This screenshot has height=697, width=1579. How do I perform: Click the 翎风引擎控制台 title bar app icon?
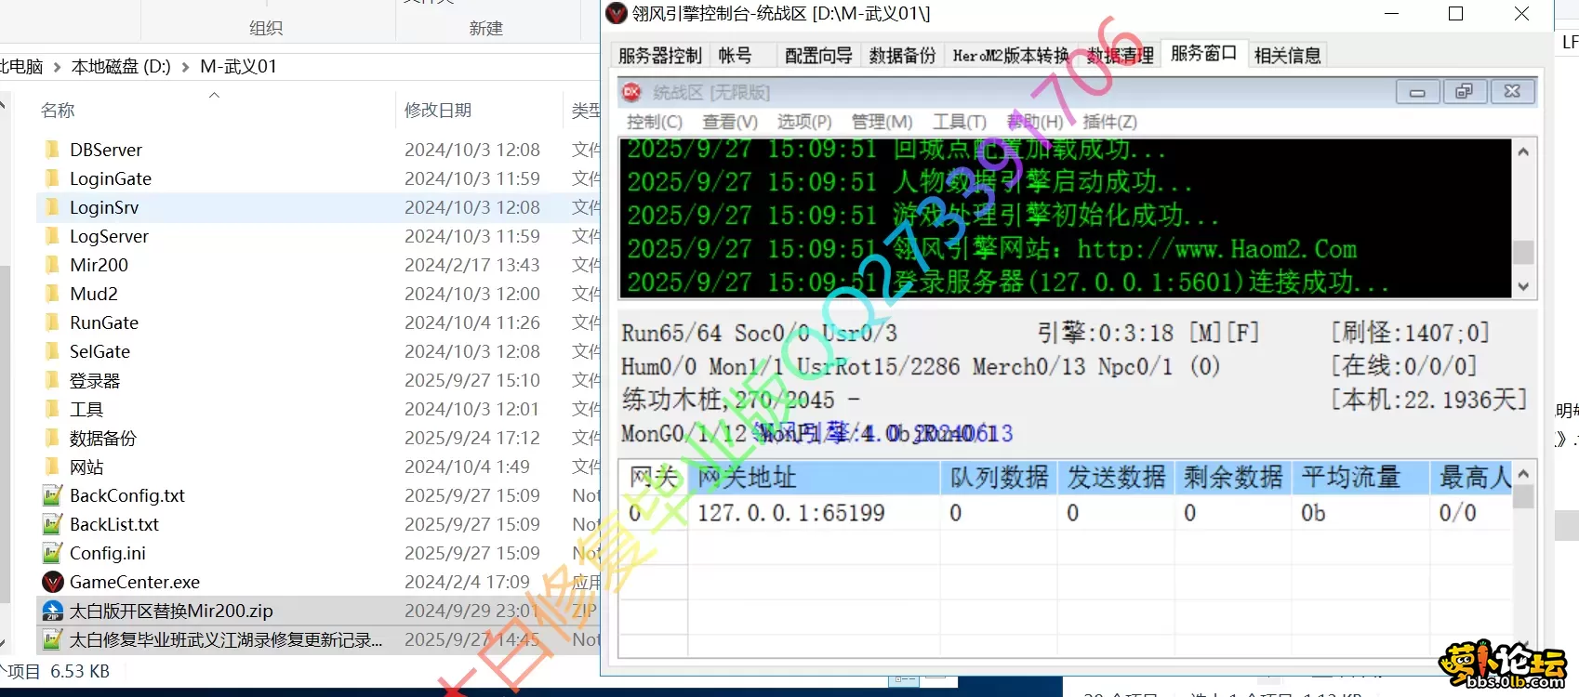[617, 14]
